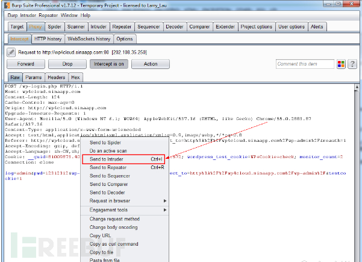Open the Help menu
The height and width of the screenshot is (262, 362).
(x=86, y=15)
